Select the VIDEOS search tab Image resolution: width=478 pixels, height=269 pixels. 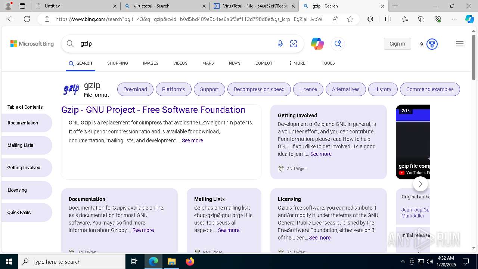[180, 63]
